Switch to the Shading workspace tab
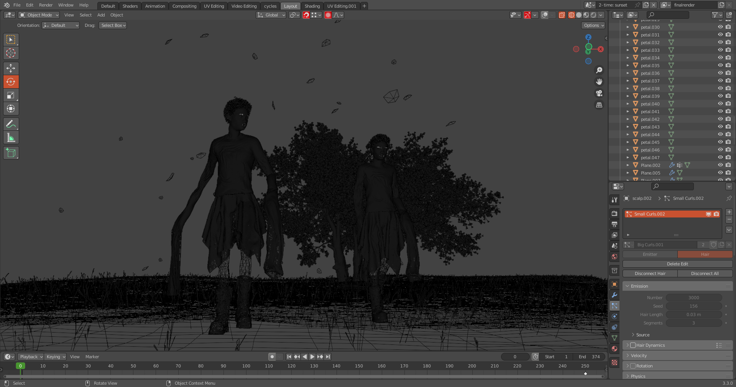This screenshot has width=736, height=387. point(312,6)
